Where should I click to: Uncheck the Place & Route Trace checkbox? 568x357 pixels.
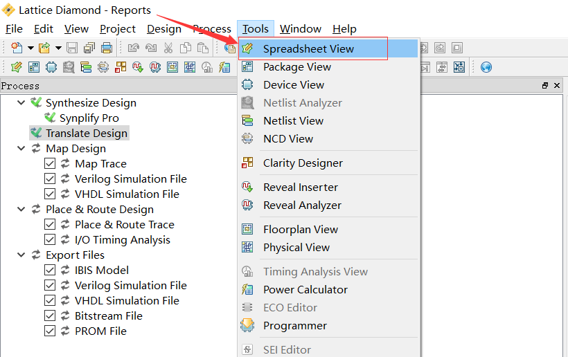coord(50,224)
